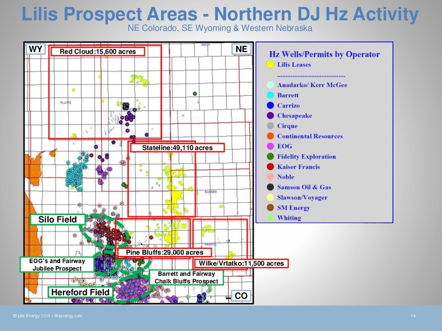Click the subtitle 'NE Colorado, SE Wyoming & Western Nebraska'
The height and width of the screenshot is (331, 442).
(x=220, y=28)
